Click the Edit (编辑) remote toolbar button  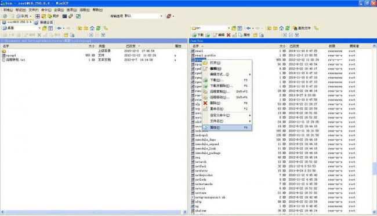click(x=219, y=35)
